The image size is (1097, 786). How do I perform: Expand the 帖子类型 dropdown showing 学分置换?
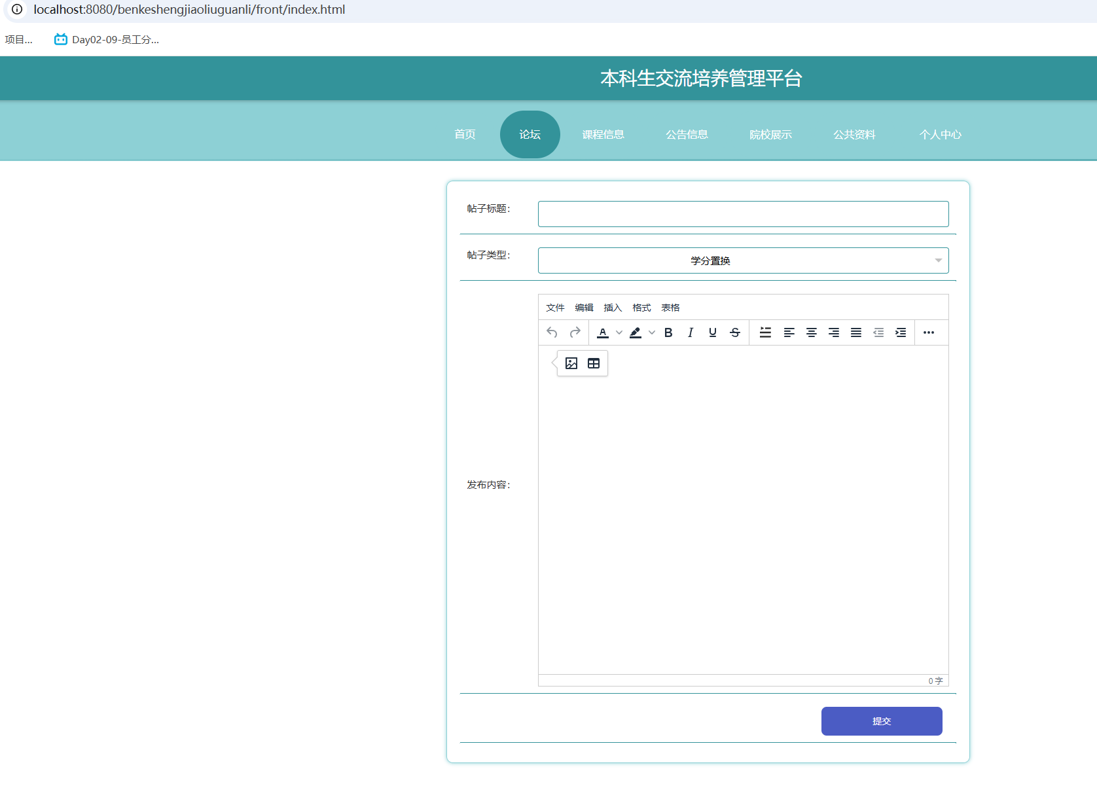click(743, 260)
